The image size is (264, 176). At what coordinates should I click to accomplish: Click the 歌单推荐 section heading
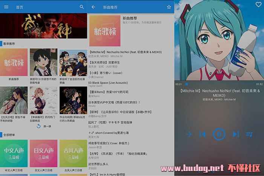[9, 44]
